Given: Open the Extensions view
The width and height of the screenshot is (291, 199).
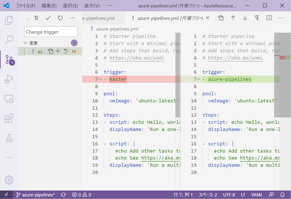Looking at the screenshot, I should tap(9, 118).
